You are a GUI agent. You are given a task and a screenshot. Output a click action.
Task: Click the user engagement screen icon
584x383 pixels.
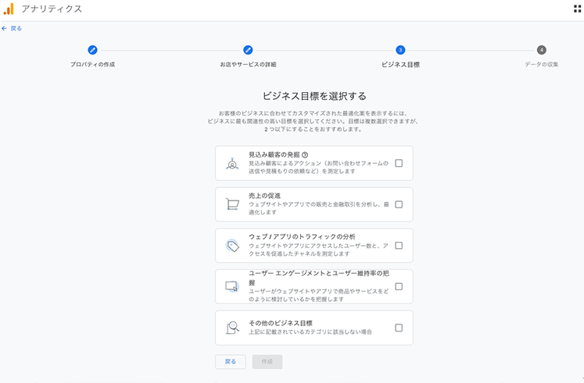point(232,287)
